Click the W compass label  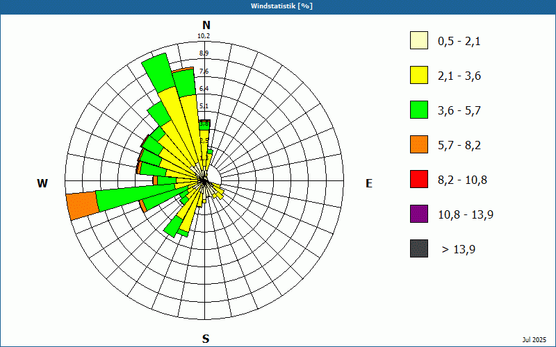tap(42, 183)
